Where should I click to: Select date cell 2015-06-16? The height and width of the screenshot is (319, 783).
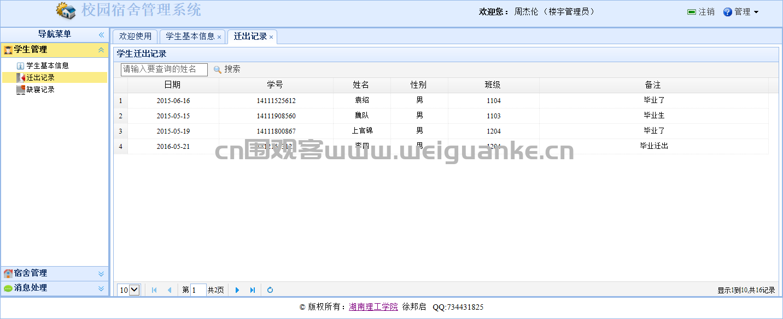pos(173,101)
